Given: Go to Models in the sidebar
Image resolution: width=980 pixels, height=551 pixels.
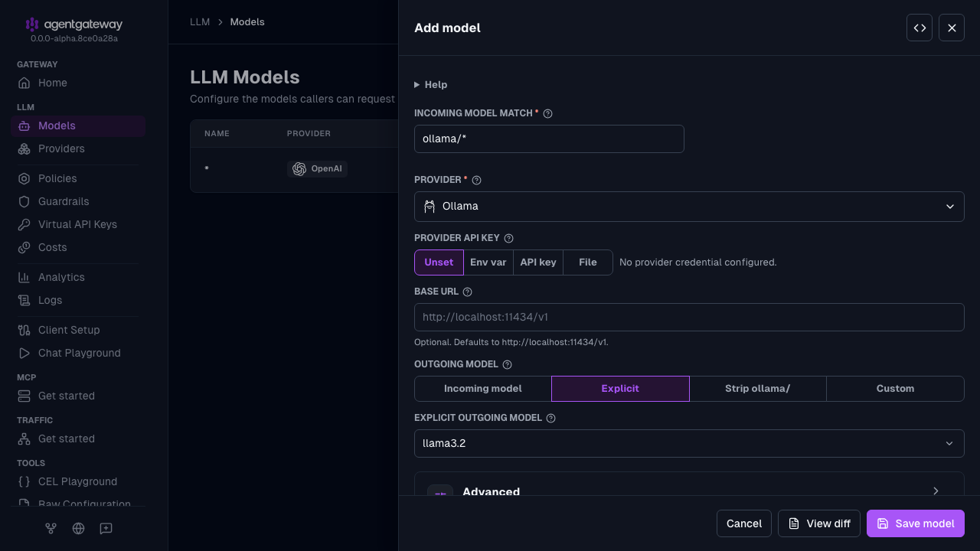Looking at the screenshot, I should 78,126.
